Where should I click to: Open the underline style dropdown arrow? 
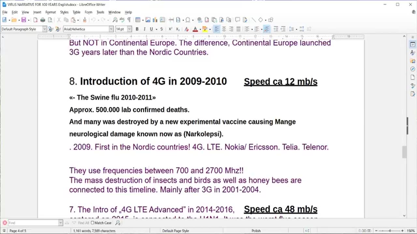(x=156, y=29)
